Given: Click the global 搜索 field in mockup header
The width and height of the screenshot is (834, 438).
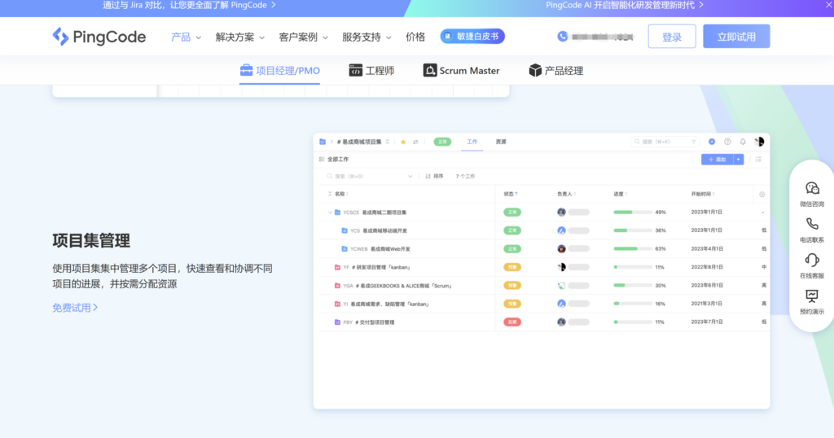Looking at the screenshot, I should point(665,142).
